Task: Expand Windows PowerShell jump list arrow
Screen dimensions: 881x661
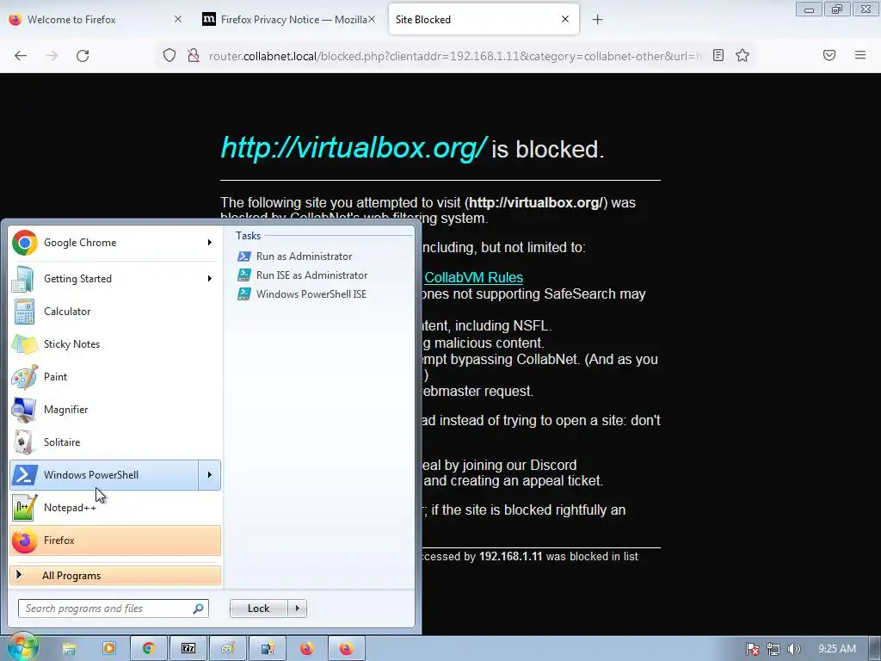Action: point(210,475)
